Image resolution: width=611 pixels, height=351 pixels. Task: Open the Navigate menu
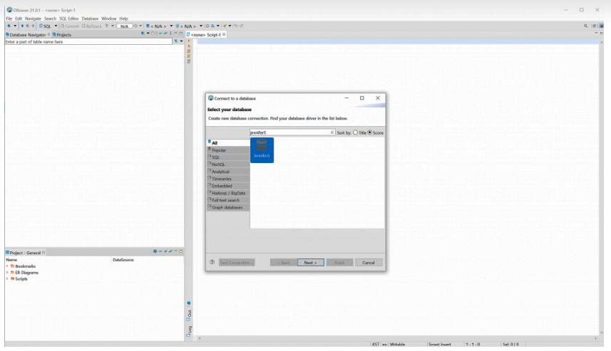(x=33, y=19)
